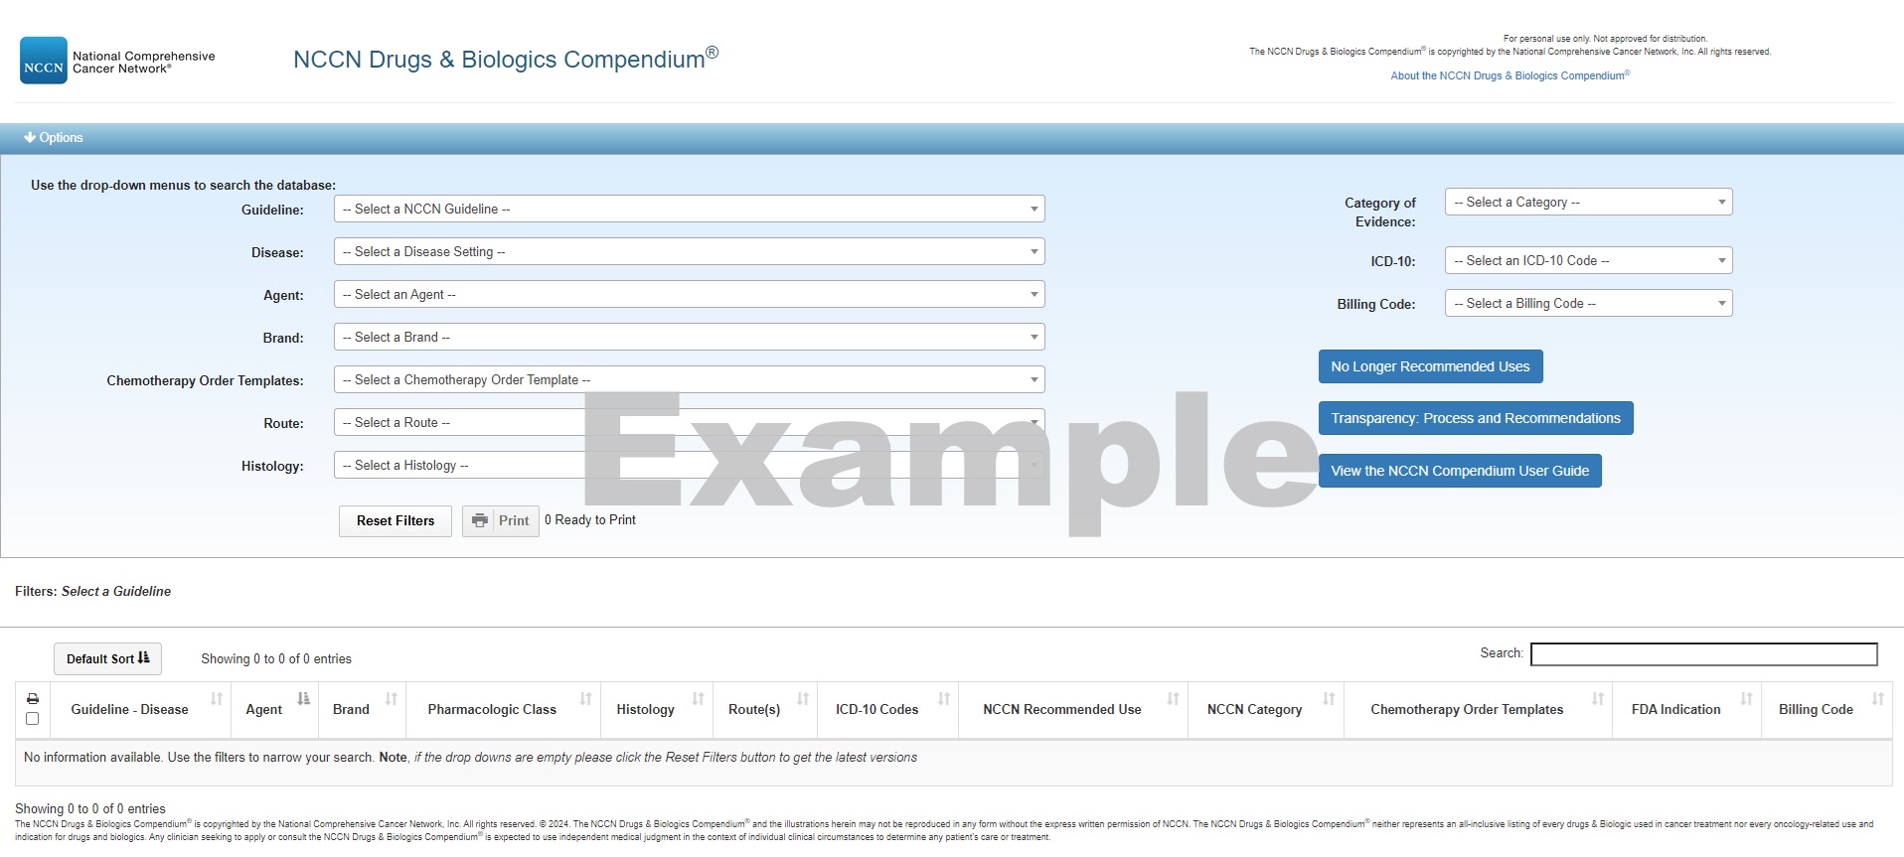Click sort icon on Route(s) column
This screenshot has width=1904, height=857.
coord(803,699)
